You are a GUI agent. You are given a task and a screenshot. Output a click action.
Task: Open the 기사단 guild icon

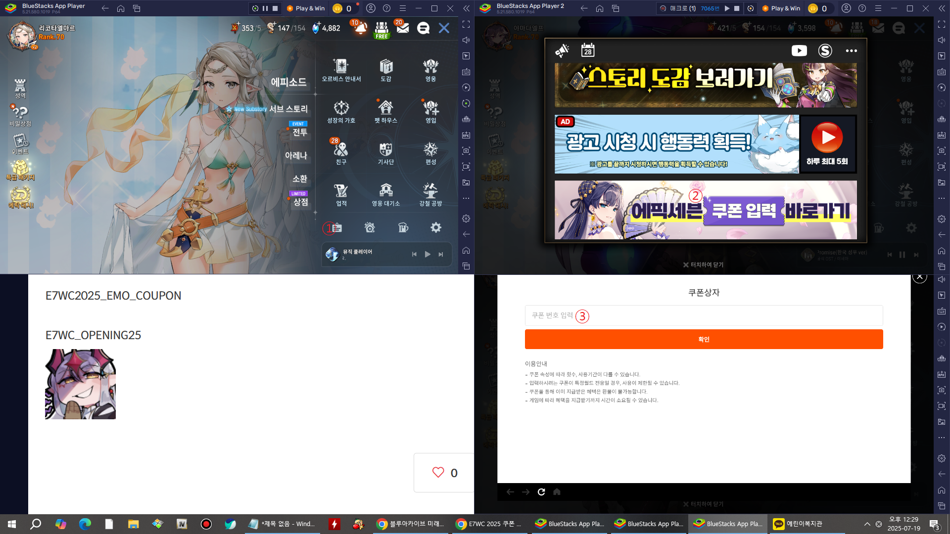point(386,153)
